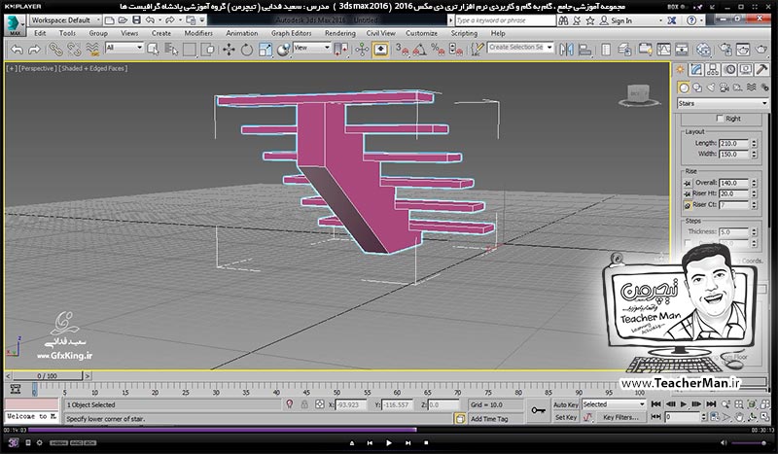Switch to the Utilities hammer tab
Image resolution: width=778 pixels, height=454 pixels.
tap(761, 69)
